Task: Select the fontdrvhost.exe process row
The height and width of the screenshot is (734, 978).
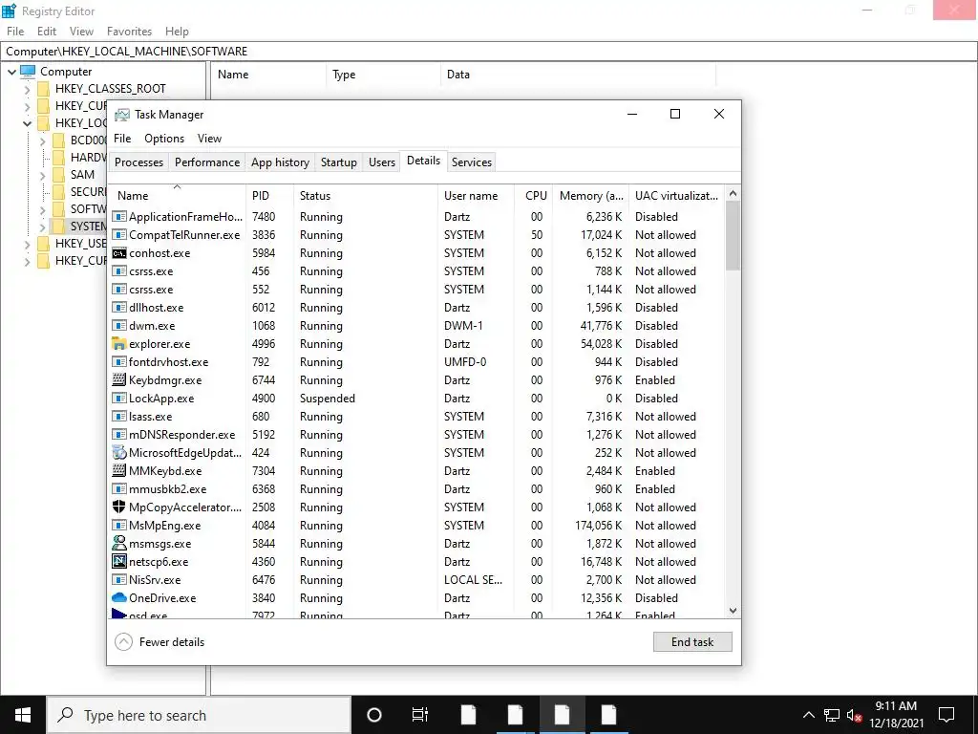Action: (x=416, y=362)
